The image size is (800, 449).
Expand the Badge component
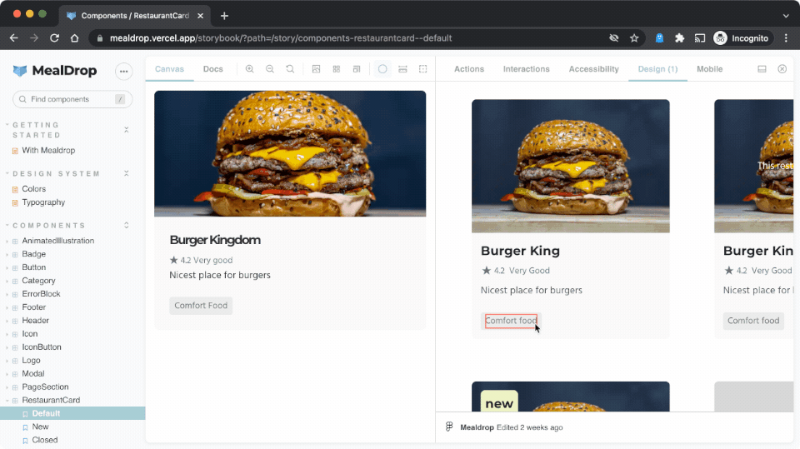33,254
